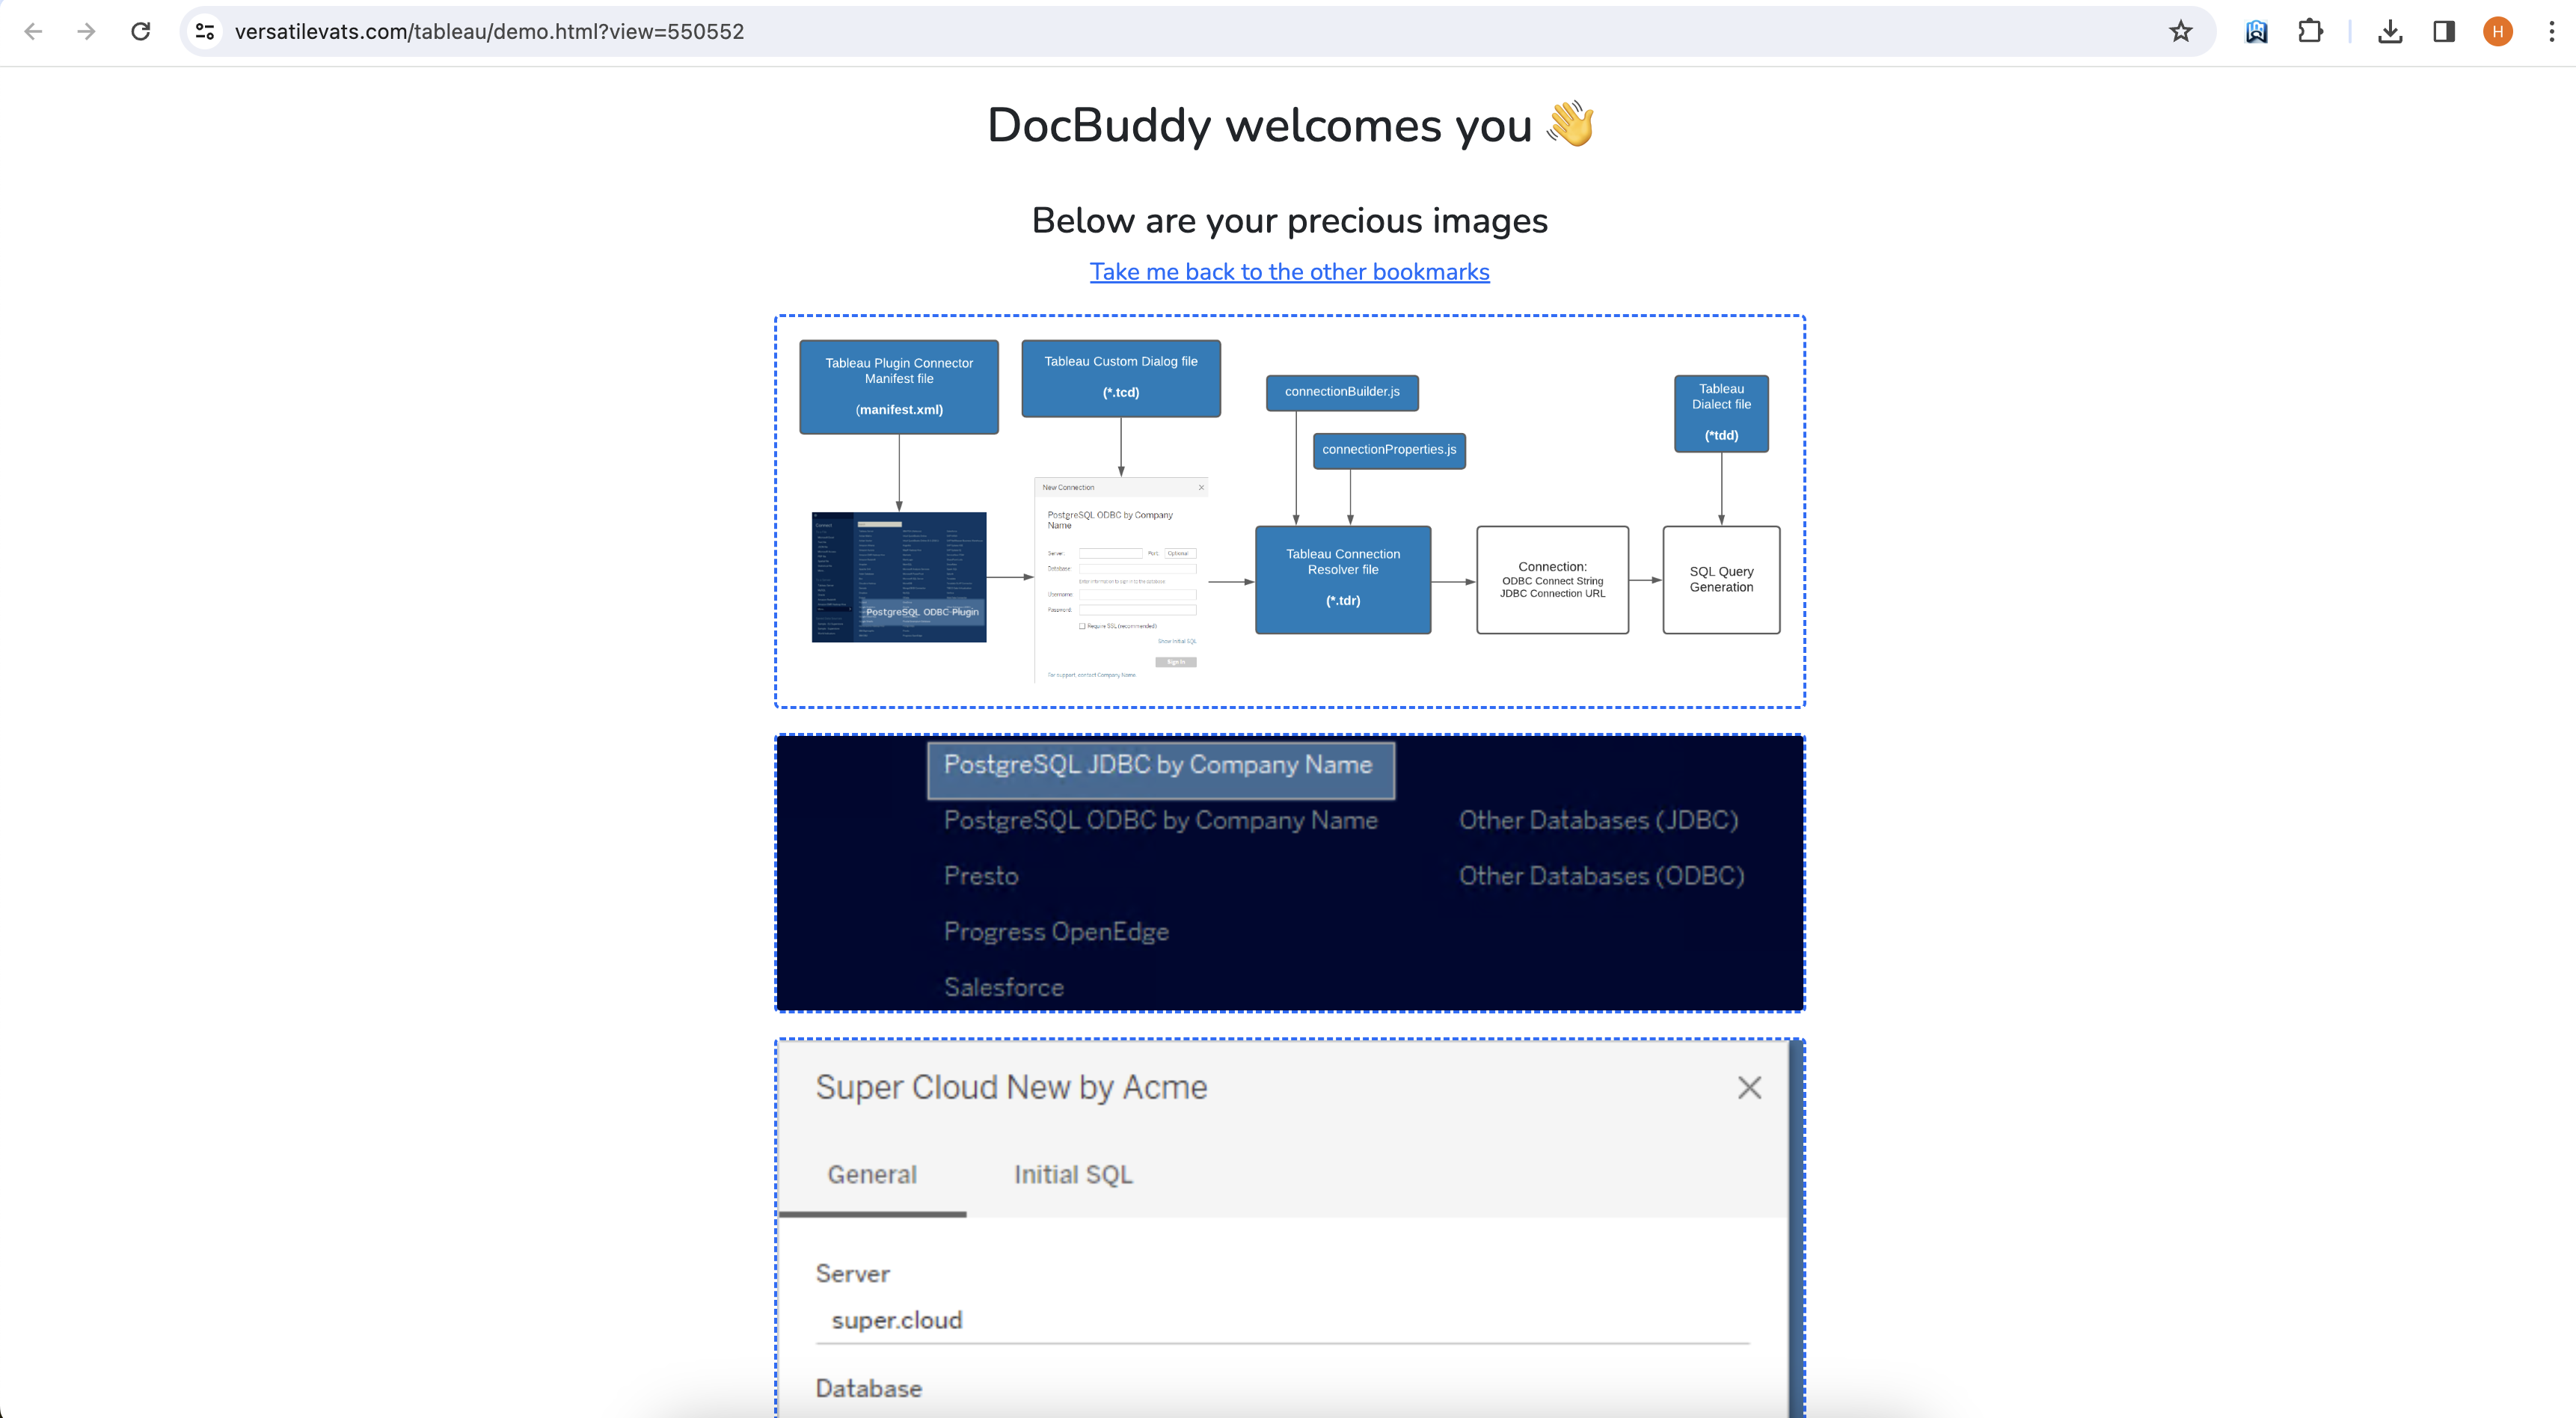Select the General tab
2576x1418 pixels.
click(871, 1174)
